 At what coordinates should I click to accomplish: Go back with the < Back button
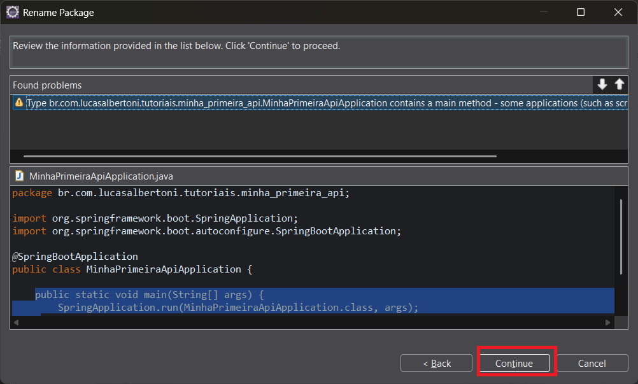tap(436, 363)
